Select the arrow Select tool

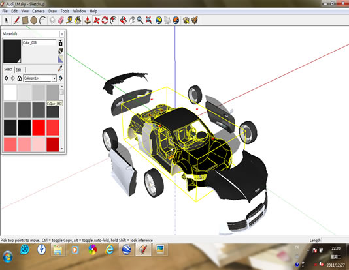(7, 20)
